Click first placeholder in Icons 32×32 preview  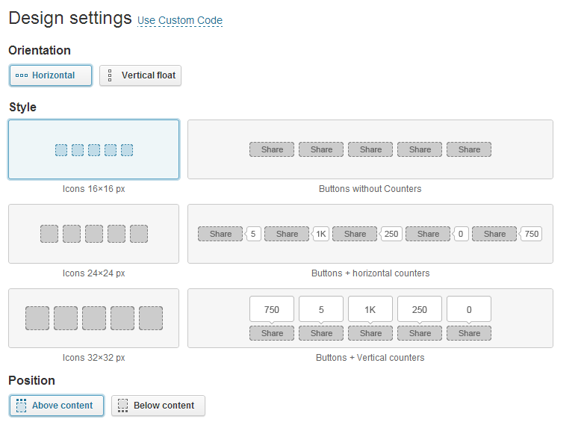tap(37, 318)
